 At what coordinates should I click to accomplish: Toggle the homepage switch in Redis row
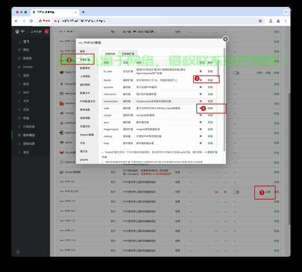236,73
